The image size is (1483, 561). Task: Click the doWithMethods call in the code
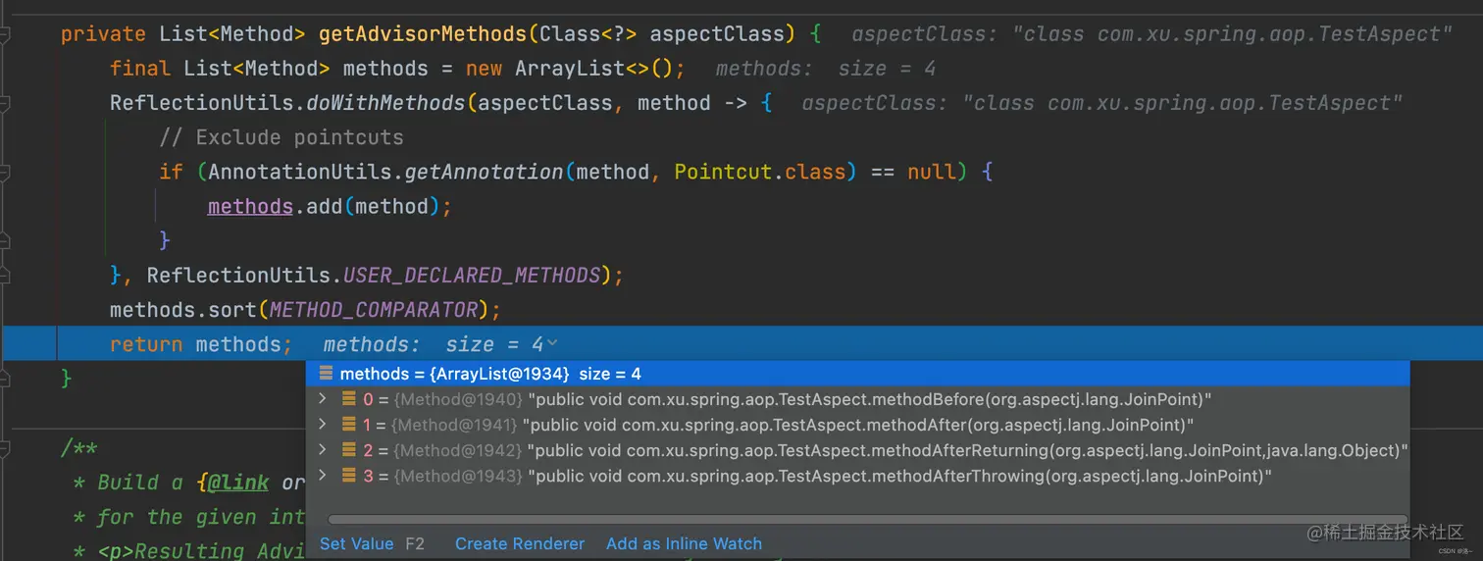click(385, 103)
